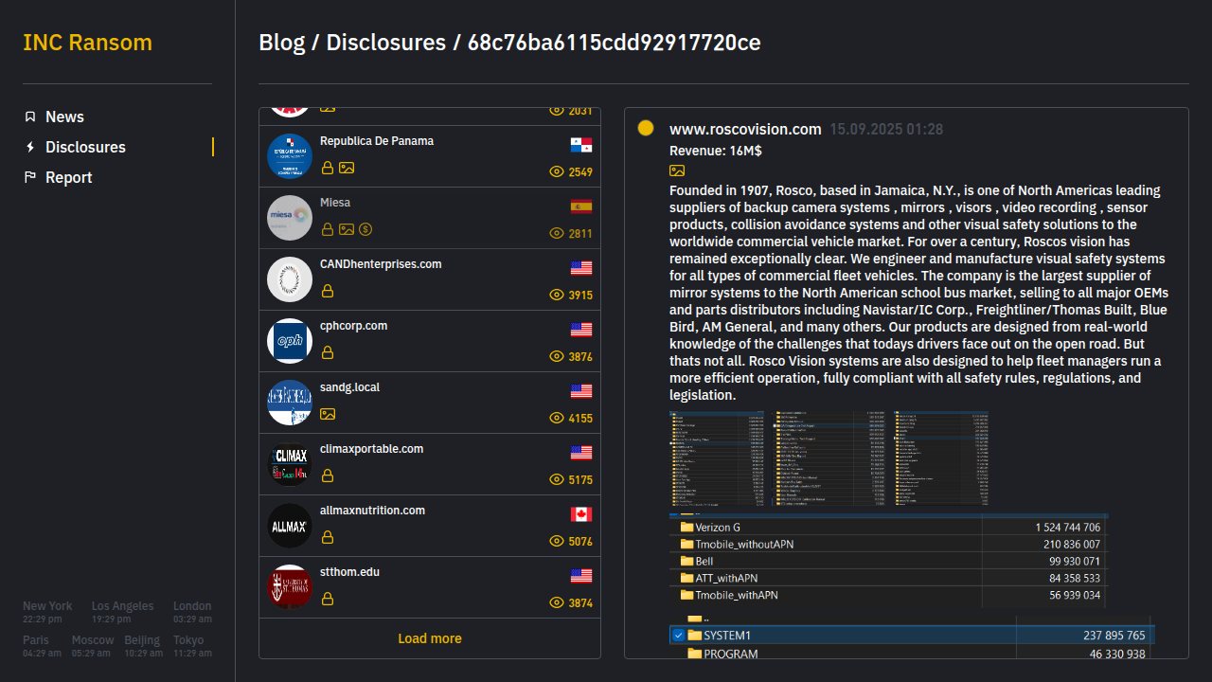The image size is (1212, 682).
Task: Click the allmaxnutrition.com entry name
Action: pos(373,511)
